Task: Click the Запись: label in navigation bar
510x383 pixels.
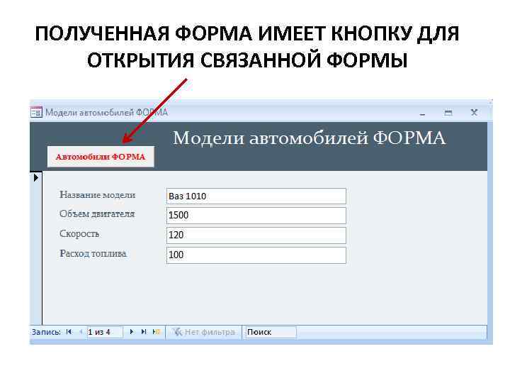Action: 46,332
